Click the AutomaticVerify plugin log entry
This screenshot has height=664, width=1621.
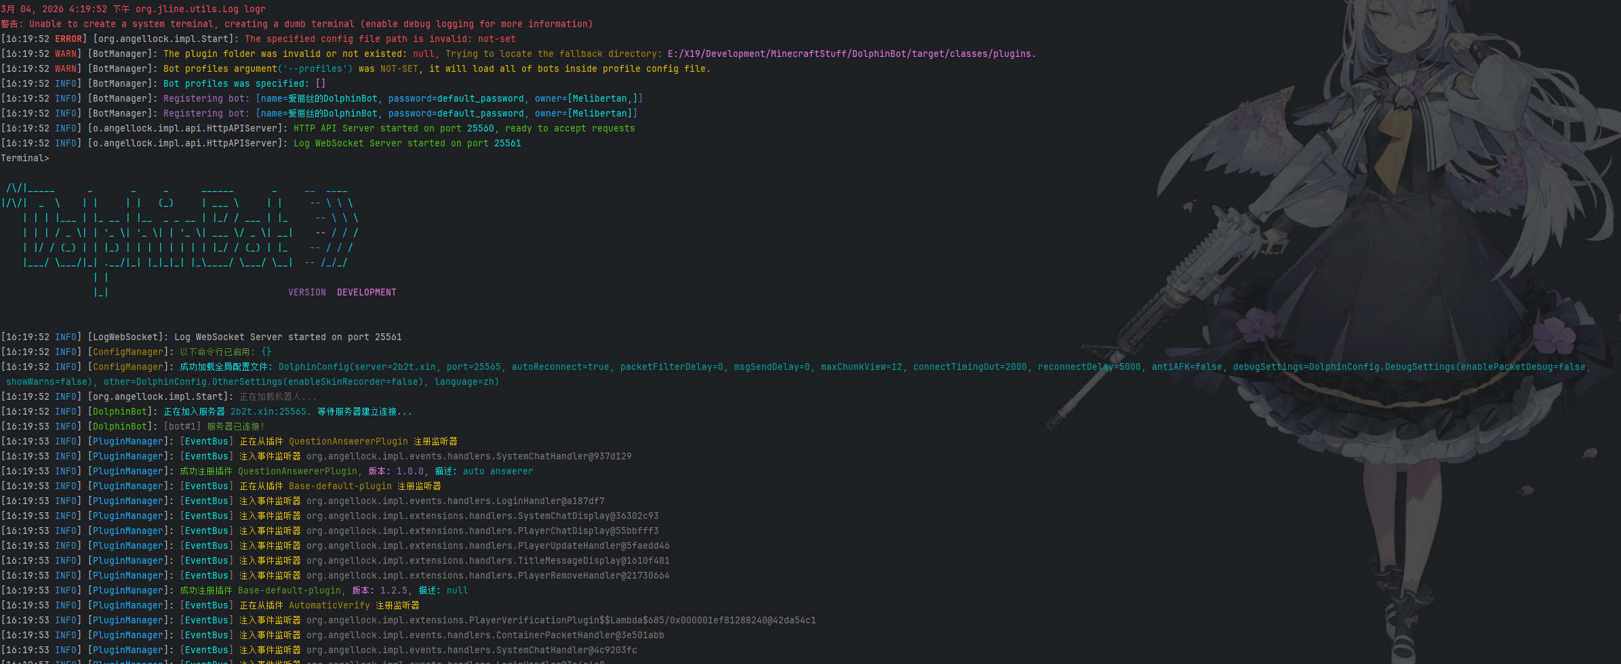point(329,605)
